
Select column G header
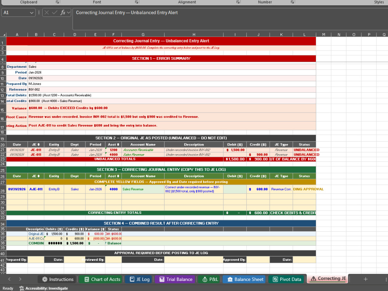(143, 35)
